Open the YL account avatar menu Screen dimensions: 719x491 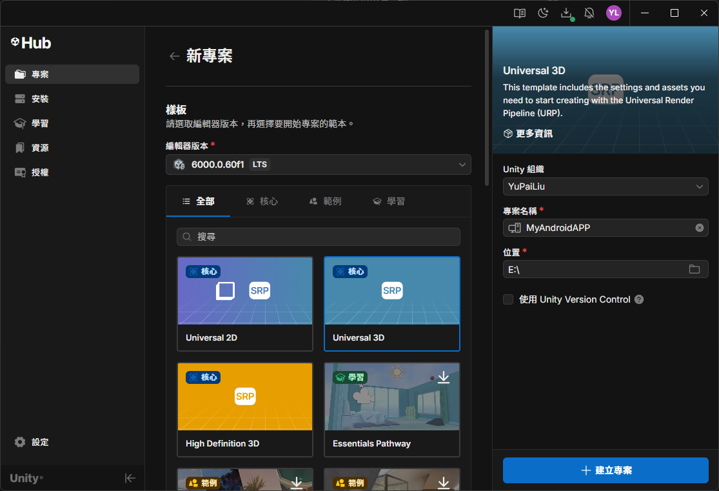click(613, 12)
